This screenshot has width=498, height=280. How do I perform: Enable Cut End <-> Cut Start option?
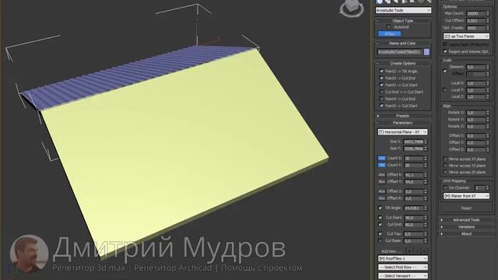381,92
